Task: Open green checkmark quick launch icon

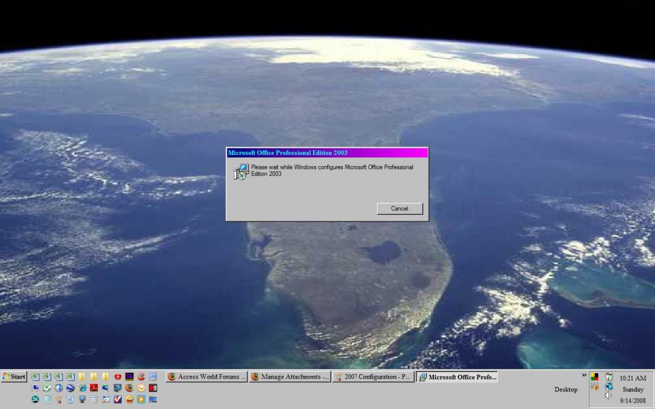Action: (x=46, y=388)
